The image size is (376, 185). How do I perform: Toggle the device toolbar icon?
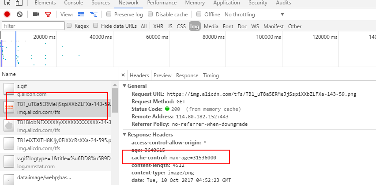[19, 3]
